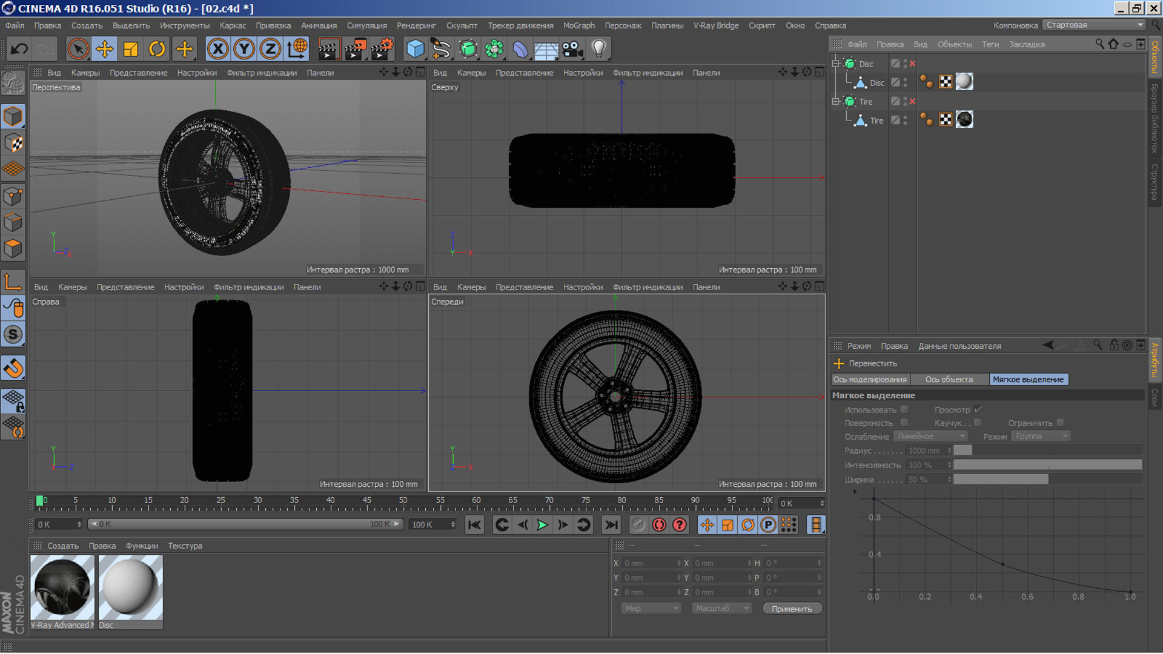Open the Компоновка Стартовая dropdown
The image size is (1163, 654).
click(x=1094, y=25)
